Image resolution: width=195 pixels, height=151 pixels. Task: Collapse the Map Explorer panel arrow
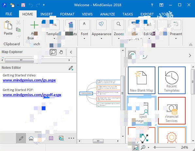click(71, 52)
